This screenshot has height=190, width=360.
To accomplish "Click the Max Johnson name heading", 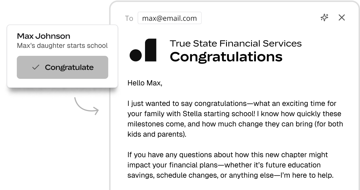I will pyautogui.click(x=44, y=36).
